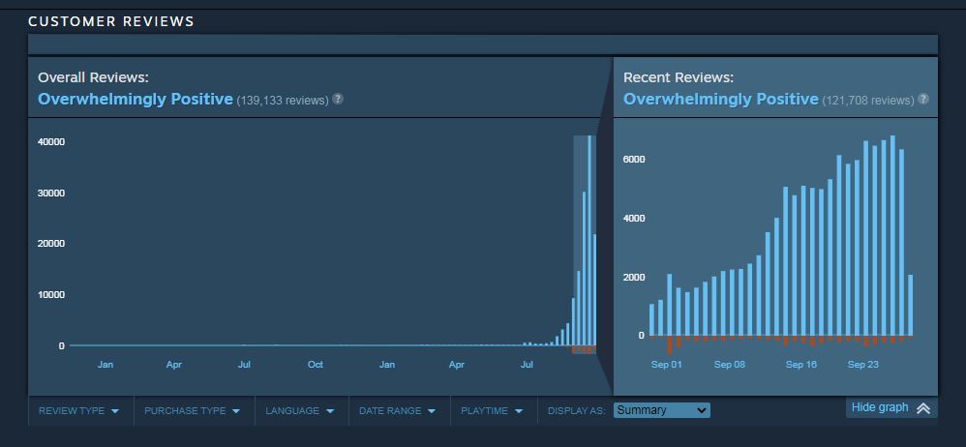Click the (139,133 reviews) count text

click(x=283, y=101)
